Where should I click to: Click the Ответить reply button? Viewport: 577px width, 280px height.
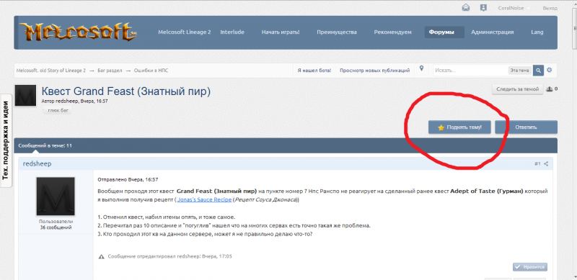pyautogui.click(x=526, y=127)
